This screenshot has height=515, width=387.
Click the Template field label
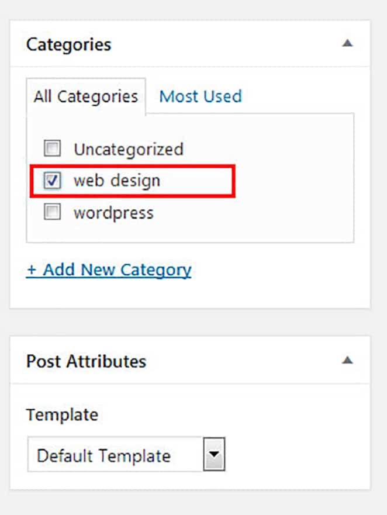[x=61, y=414]
